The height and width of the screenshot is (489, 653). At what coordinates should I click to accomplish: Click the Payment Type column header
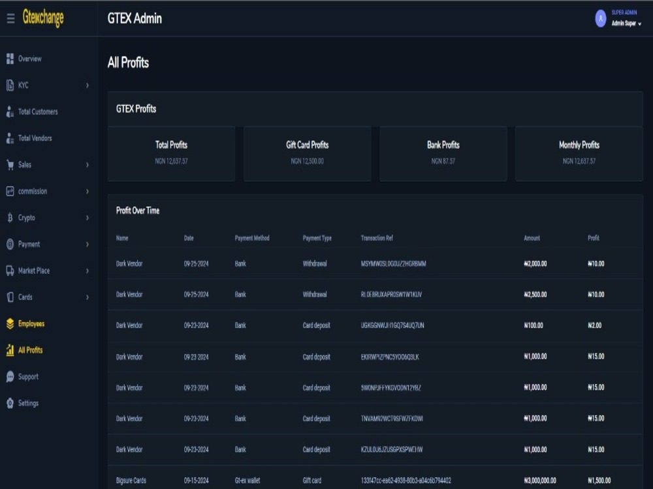click(x=317, y=238)
